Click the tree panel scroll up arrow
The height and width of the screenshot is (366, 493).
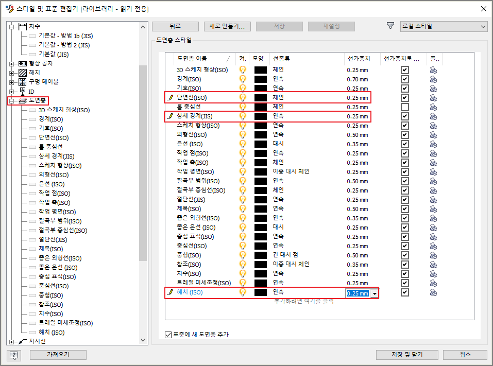coord(143,27)
